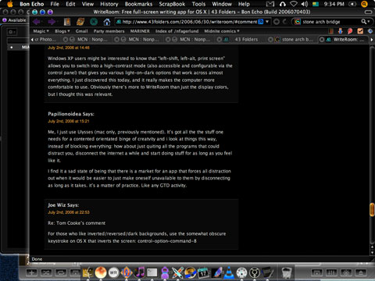Screen dimensions: 375x281
Task: Open VLC traffic cone in the Dock
Action: coord(229,272)
